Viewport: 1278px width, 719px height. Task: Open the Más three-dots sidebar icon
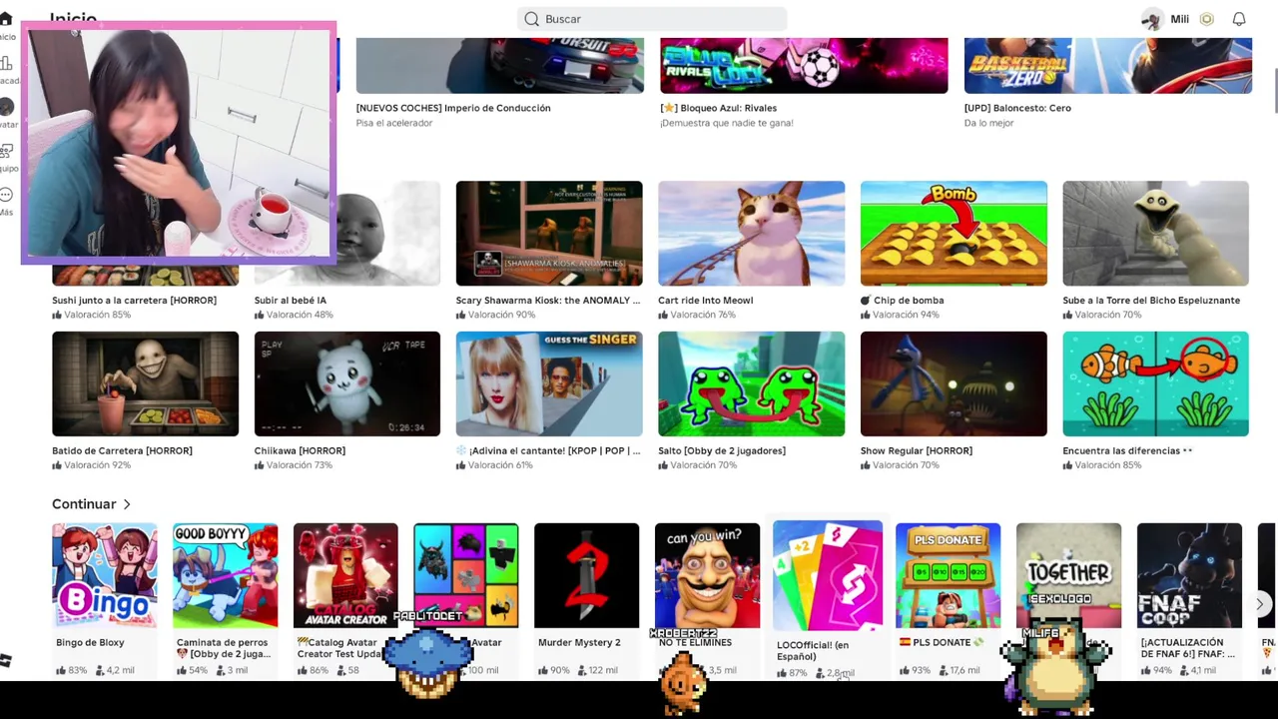(5, 195)
